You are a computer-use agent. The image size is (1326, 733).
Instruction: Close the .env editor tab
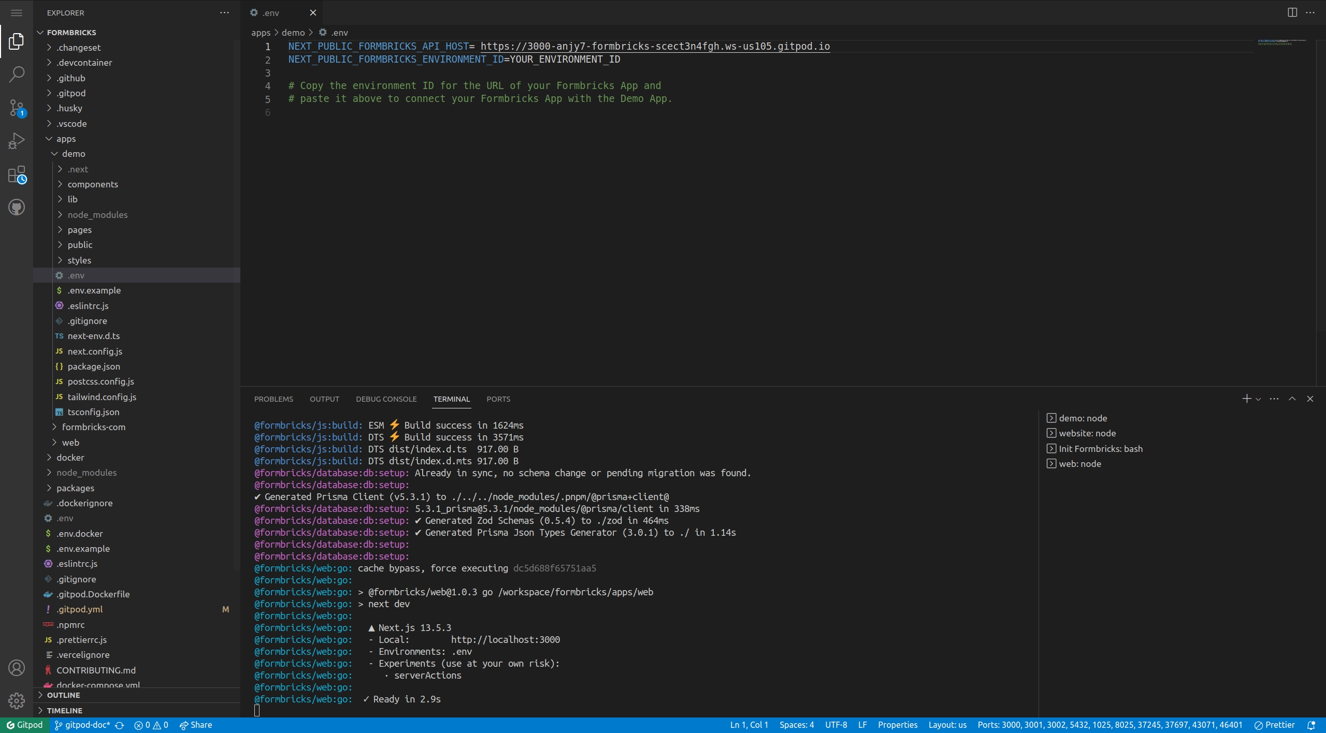[x=313, y=13]
